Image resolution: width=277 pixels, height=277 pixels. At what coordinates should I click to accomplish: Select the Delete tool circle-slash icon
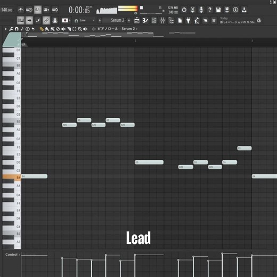(x=58, y=29)
